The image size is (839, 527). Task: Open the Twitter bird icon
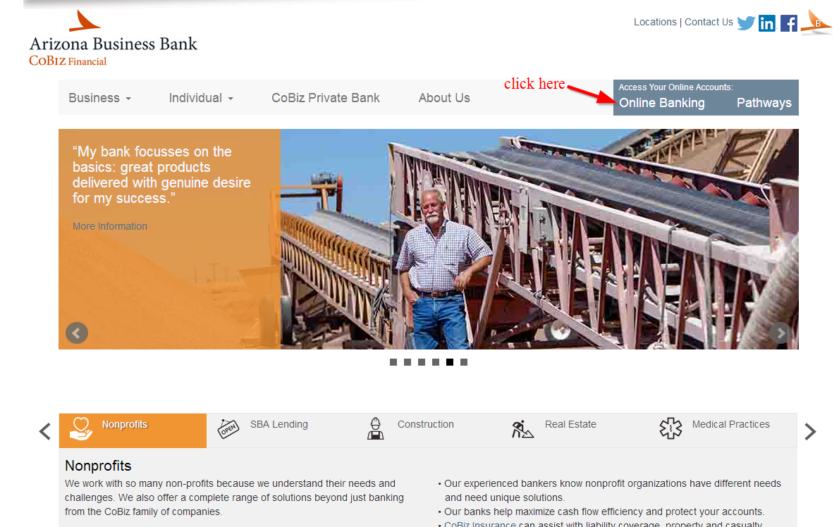746,23
